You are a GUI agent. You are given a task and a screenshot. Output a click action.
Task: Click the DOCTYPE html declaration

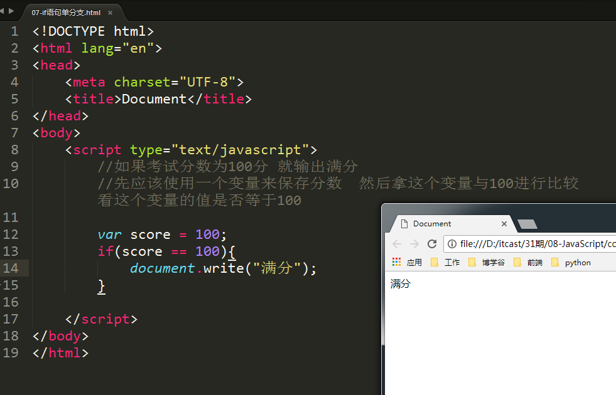pos(93,31)
